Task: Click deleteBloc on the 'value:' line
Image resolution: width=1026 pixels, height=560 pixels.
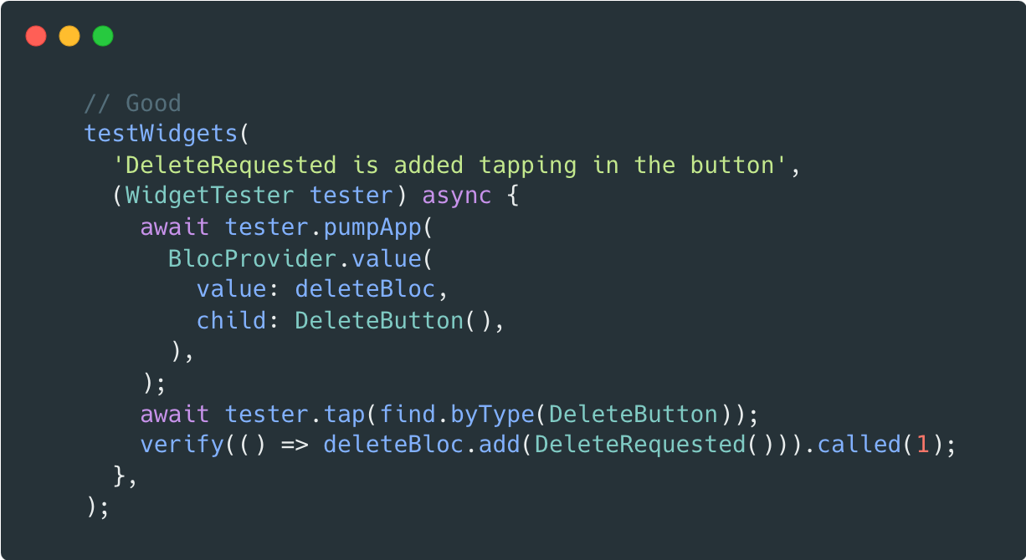Action: (365, 289)
